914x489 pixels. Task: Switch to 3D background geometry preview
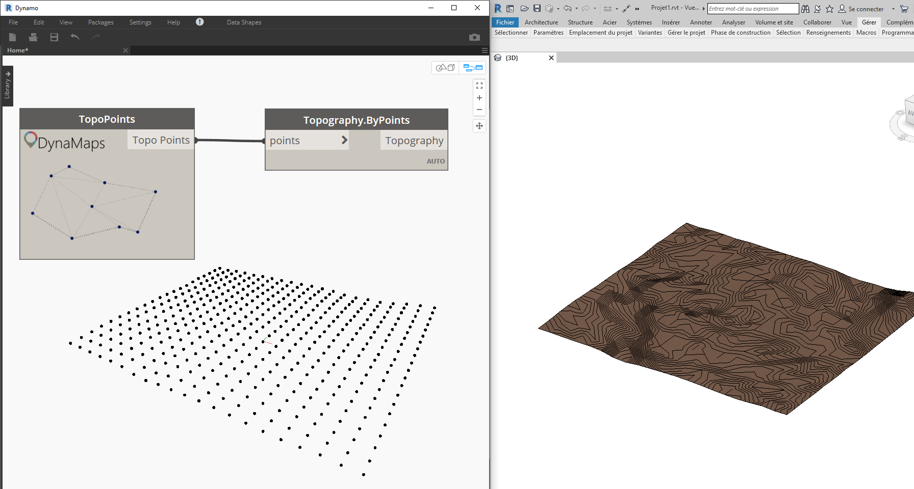[445, 68]
